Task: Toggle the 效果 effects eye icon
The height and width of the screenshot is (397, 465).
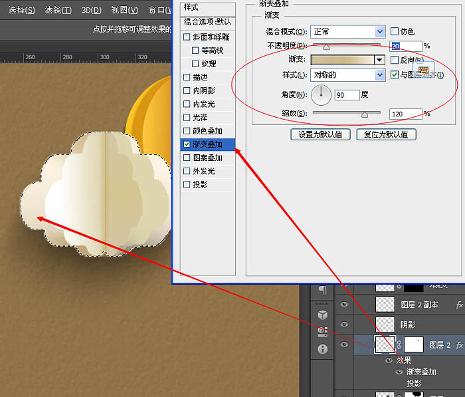Action: click(389, 360)
